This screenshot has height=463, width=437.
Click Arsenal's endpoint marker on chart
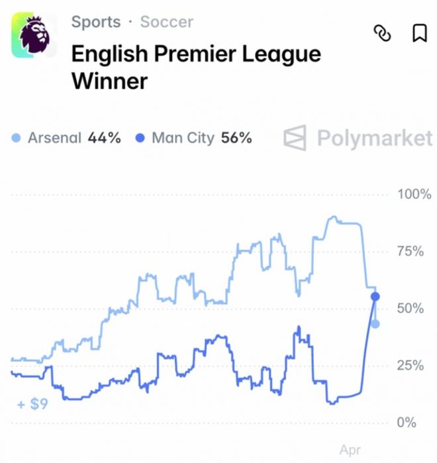click(x=375, y=324)
